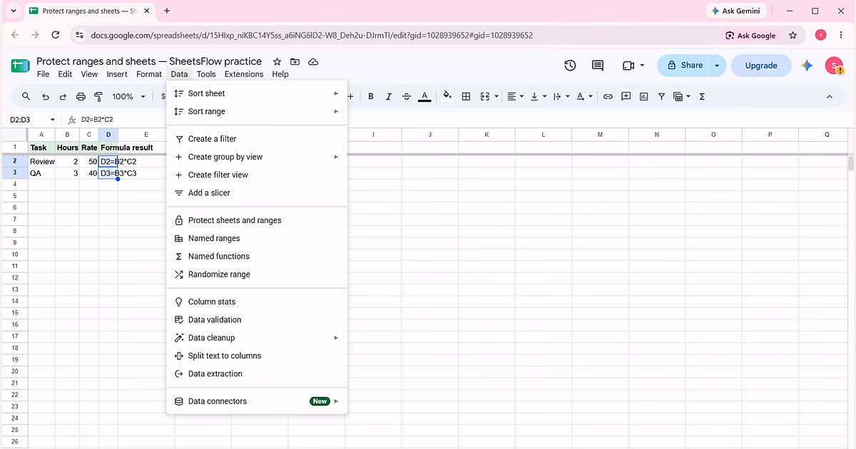856x449 pixels.
Task: Star the document
Action: coord(277,62)
